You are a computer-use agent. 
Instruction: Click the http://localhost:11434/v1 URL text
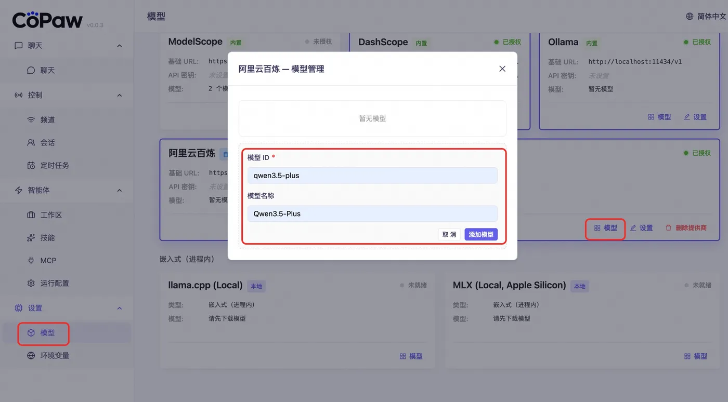tap(635, 61)
